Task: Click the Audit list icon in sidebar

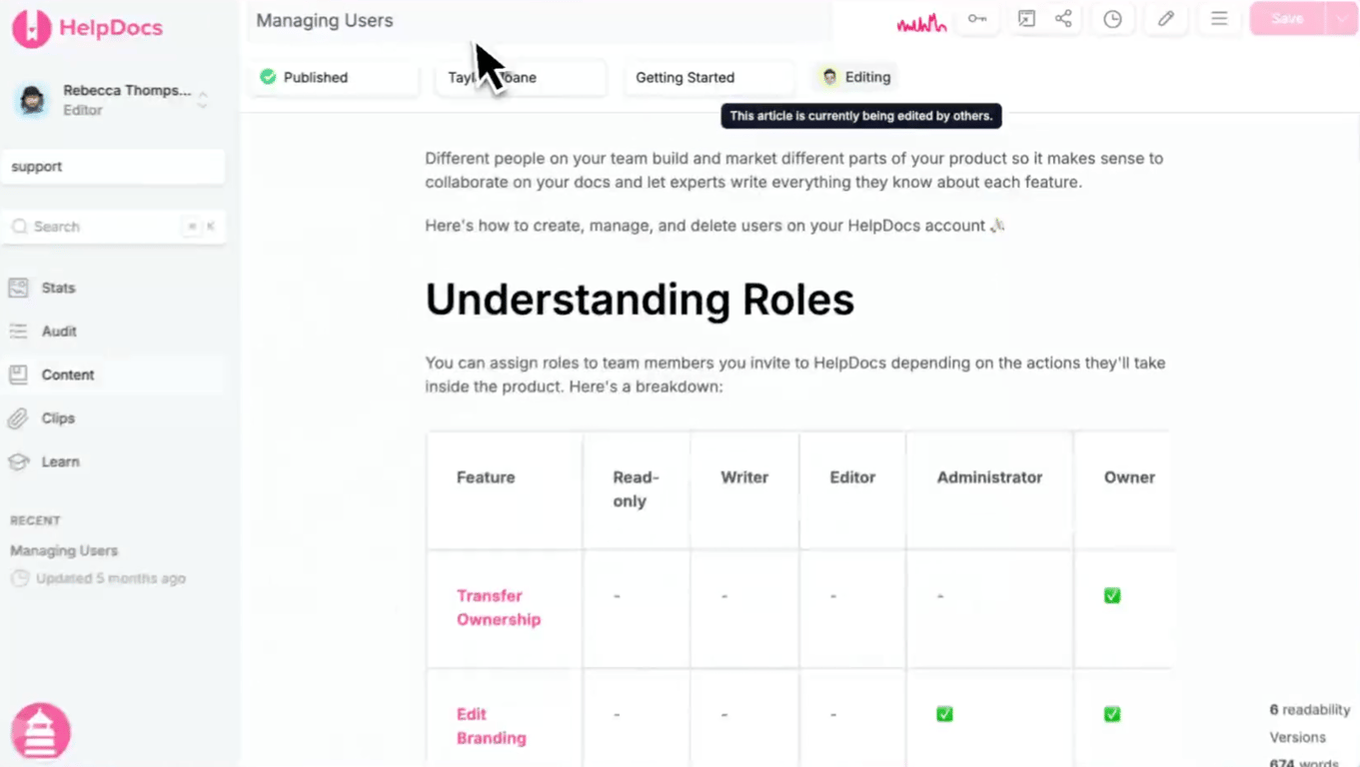Action: [x=18, y=331]
